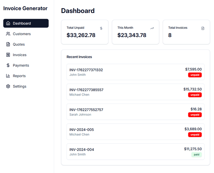This screenshot has width=214, height=173.
Task: Click file icon on Total Invoices card
Action: coord(203,28)
